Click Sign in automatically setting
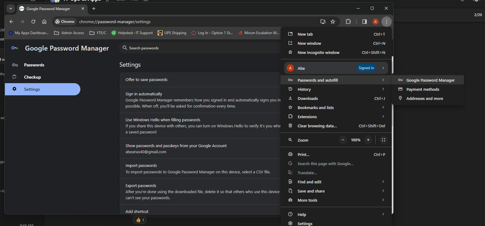Image resolution: width=485 pixels, height=226 pixels. [200, 100]
